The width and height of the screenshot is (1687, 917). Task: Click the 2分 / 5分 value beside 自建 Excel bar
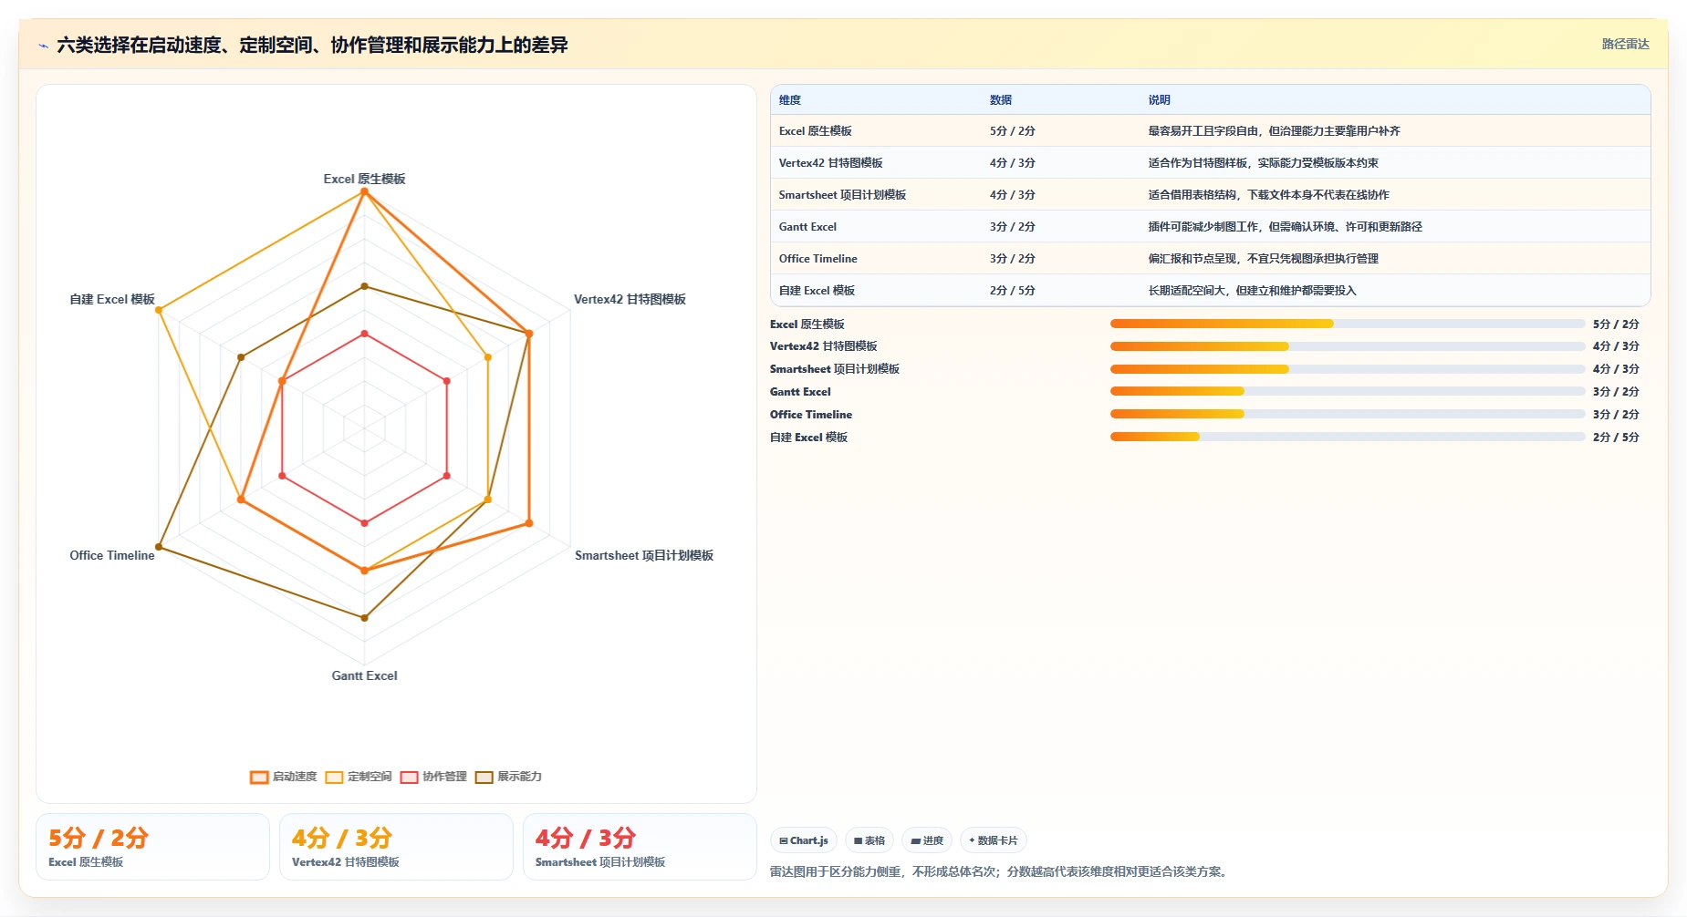click(x=1616, y=437)
